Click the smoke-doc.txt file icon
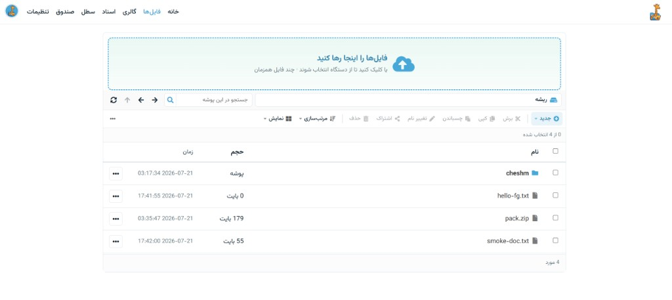 pyautogui.click(x=535, y=240)
